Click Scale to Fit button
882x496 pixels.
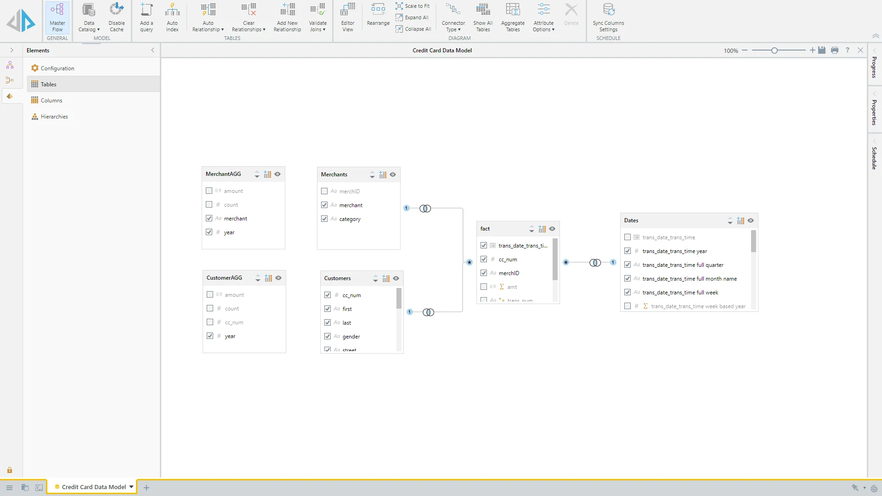413,6
